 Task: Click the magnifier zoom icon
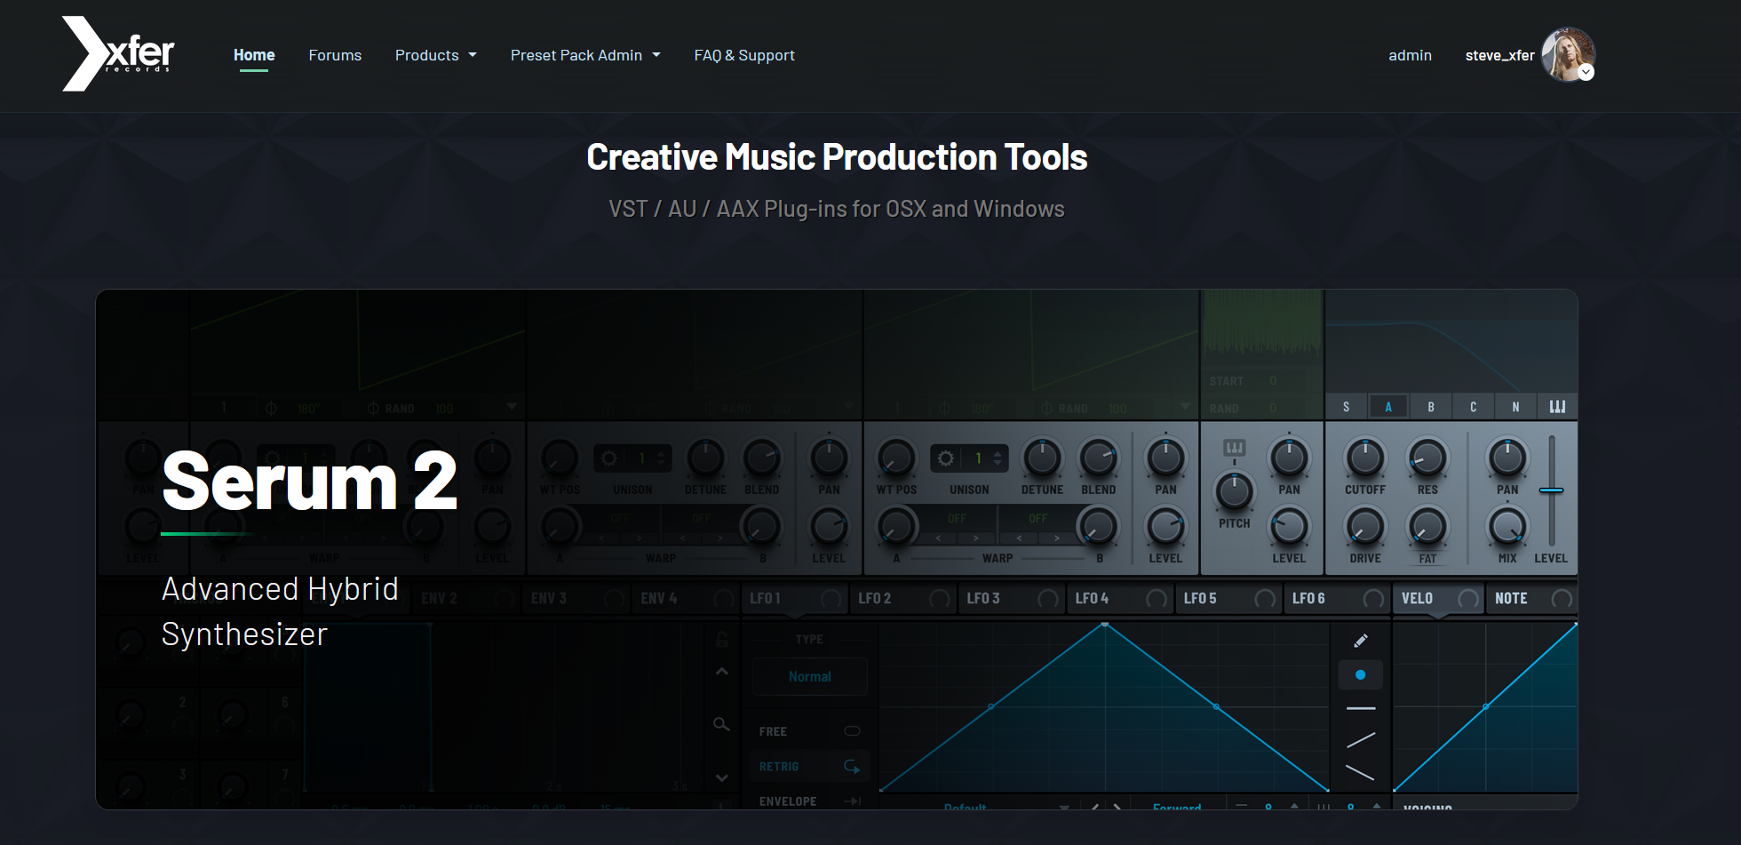pyautogui.click(x=721, y=725)
